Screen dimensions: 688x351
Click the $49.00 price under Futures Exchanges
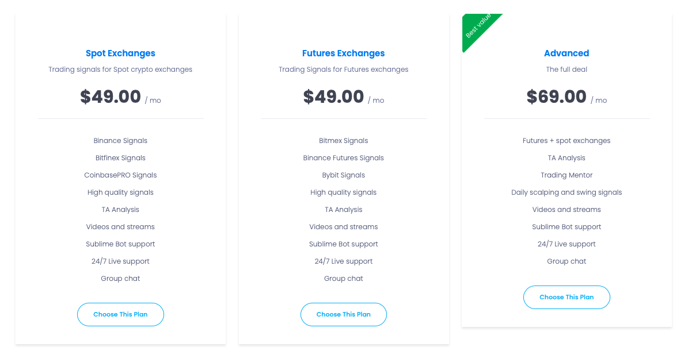[x=333, y=97]
